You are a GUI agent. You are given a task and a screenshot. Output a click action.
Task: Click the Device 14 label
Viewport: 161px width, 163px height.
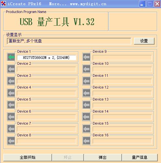click(x=101, y=111)
